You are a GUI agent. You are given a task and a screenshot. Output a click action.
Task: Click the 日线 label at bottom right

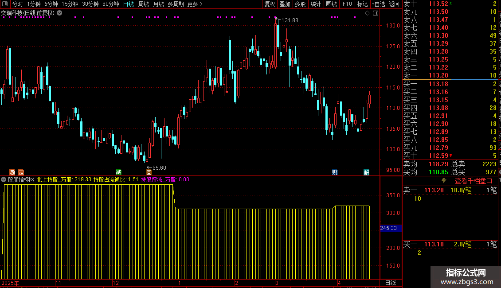(x=391, y=283)
